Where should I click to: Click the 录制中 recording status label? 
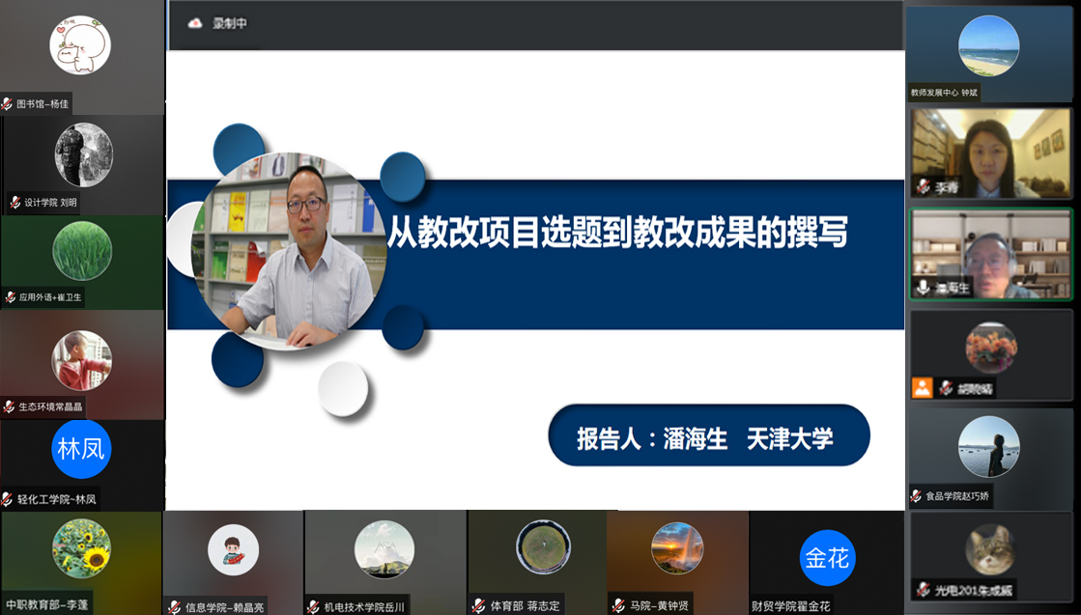click(x=230, y=23)
